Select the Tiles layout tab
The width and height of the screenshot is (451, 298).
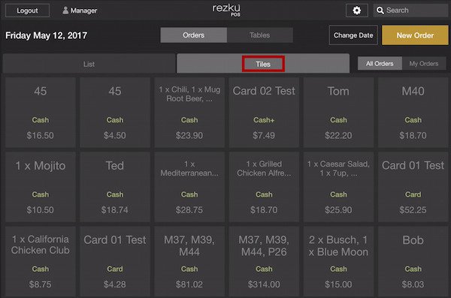click(263, 64)
